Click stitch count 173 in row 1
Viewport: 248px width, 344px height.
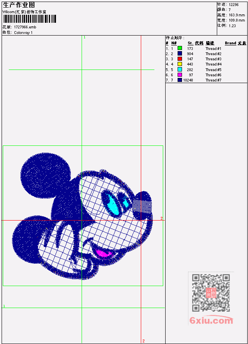pyautogui.click(x=190, y=48)
